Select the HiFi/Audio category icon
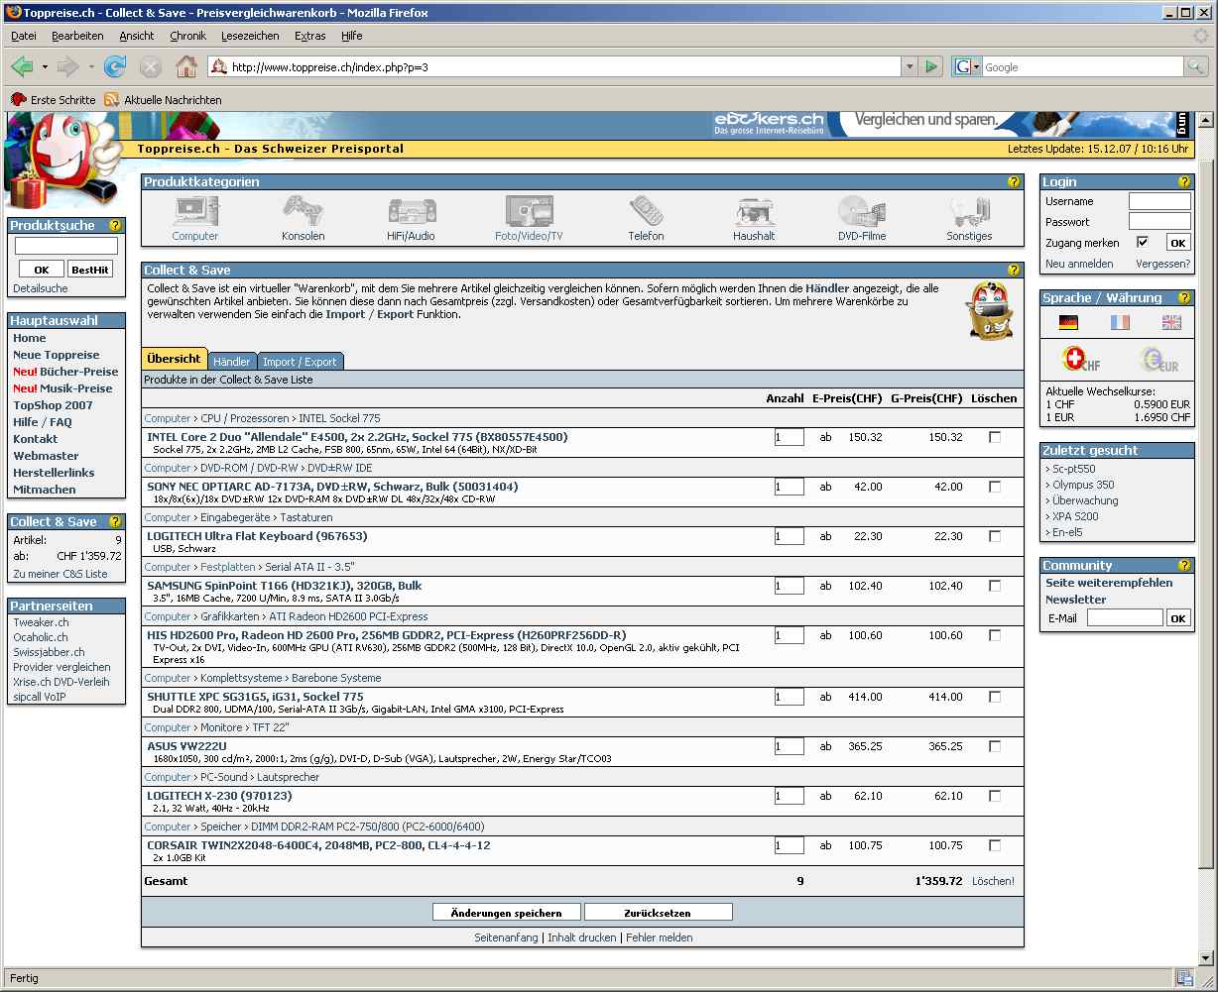 (x=411, y=211)
